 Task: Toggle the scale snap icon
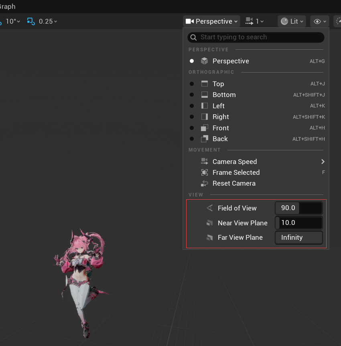point(31,21)
